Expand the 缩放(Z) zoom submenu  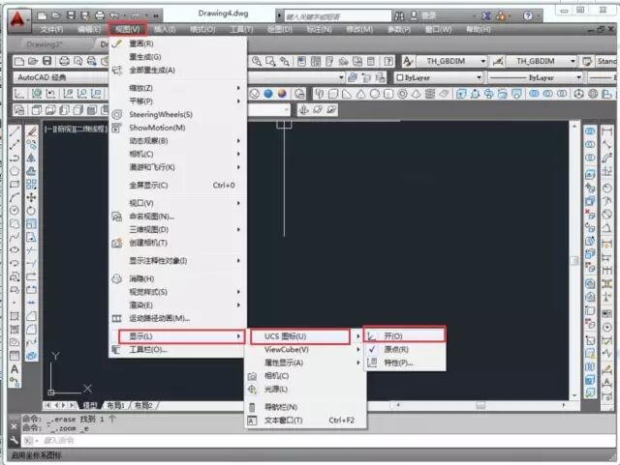(x=177, y=88)
